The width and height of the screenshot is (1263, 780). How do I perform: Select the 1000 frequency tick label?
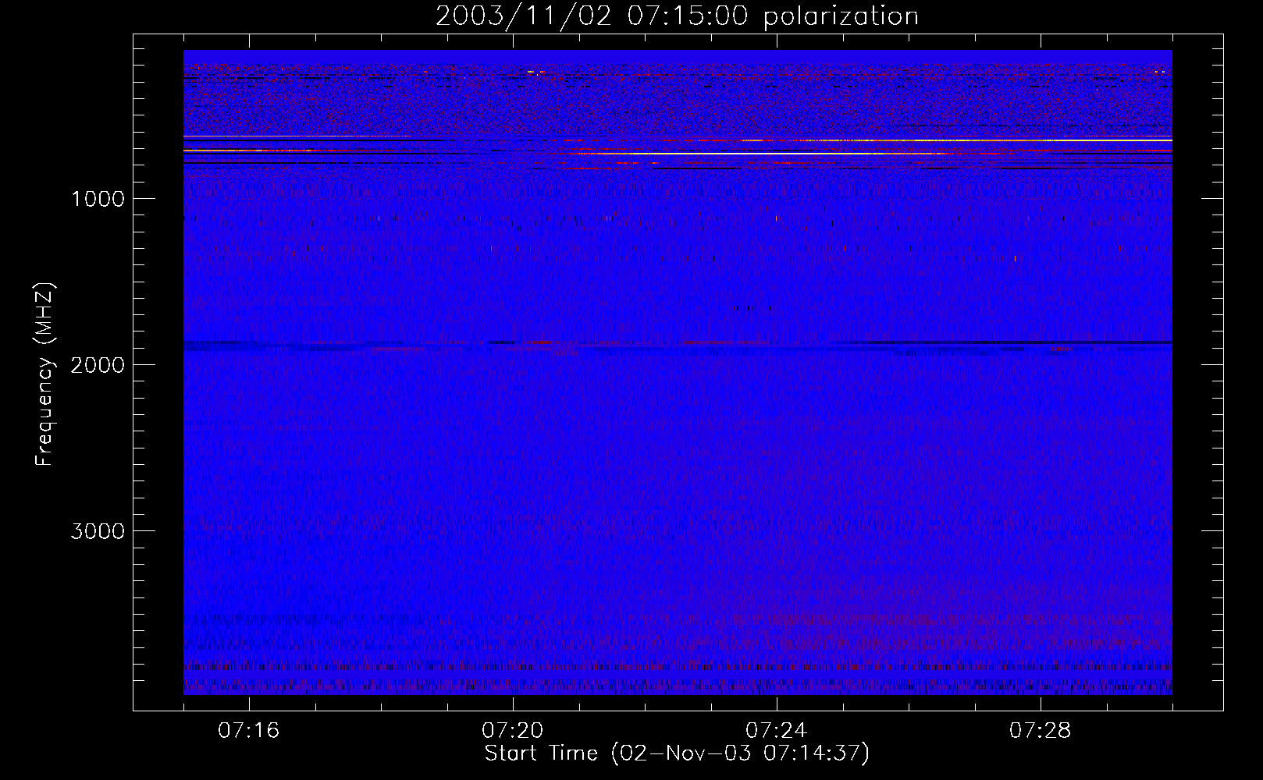pyautogui.click(x=98, y=199)
